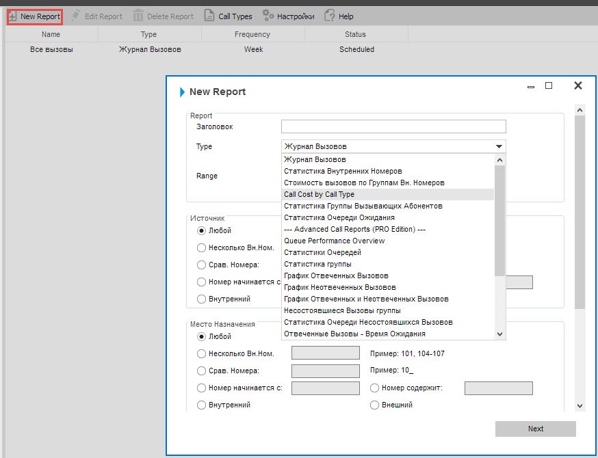
Task: Sort by the Frequency column header
Action: point(252,34)
